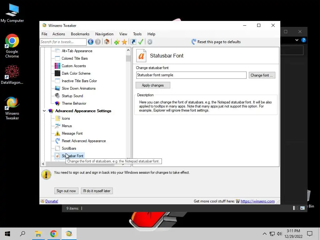Click the Search for a tweak field

point(63,42)
